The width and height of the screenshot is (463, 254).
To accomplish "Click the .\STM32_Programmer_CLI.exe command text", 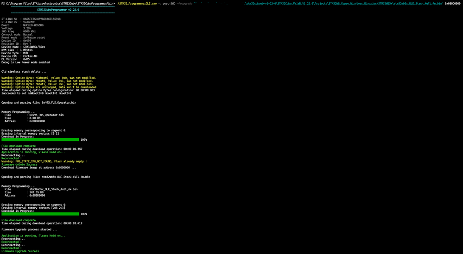I will point(137,4).
